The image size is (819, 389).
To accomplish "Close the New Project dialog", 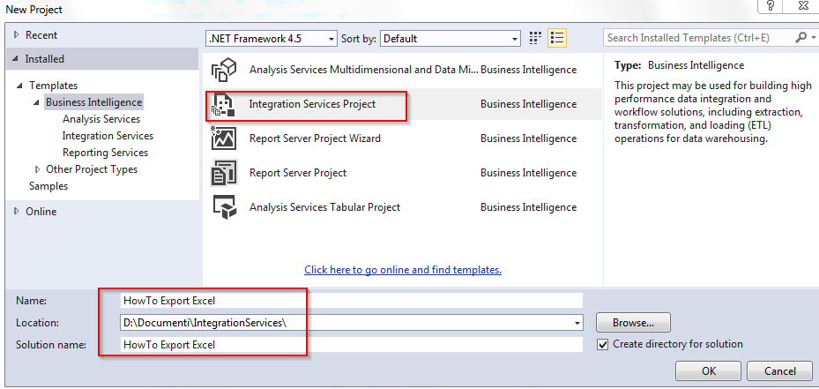I will pyautogui.click(x=803, y=7).
